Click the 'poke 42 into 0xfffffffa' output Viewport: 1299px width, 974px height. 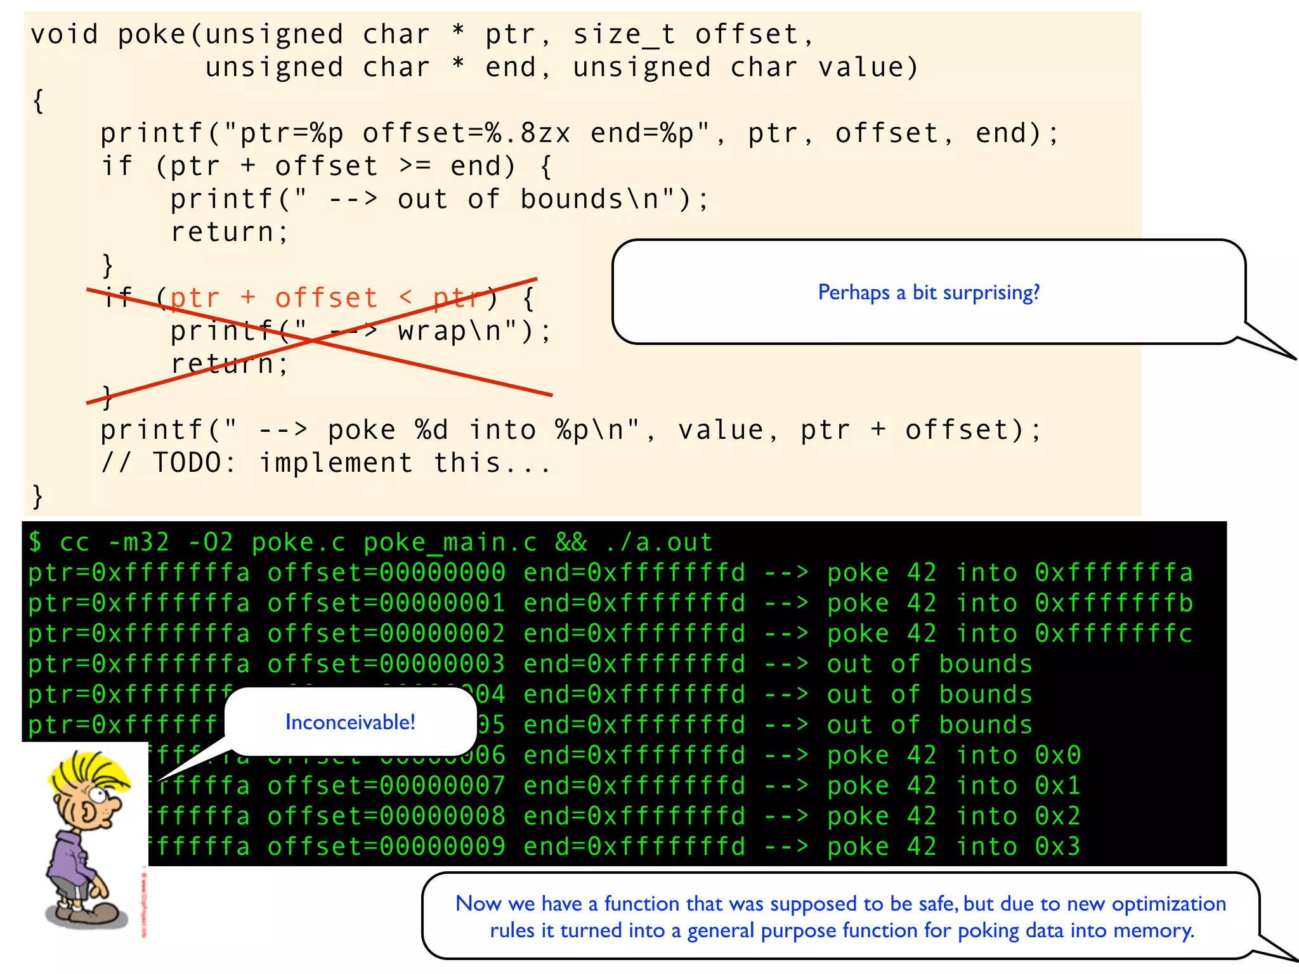point(1009,573)
